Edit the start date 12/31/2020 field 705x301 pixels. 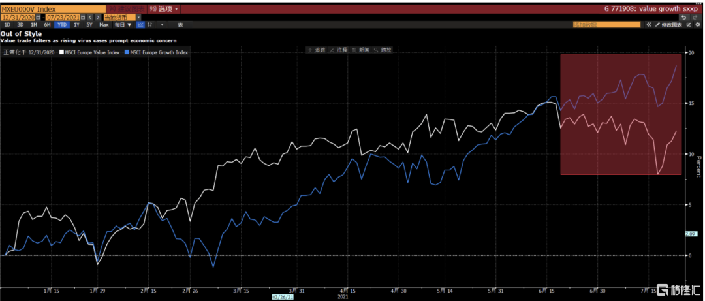(x=18, y=17)
